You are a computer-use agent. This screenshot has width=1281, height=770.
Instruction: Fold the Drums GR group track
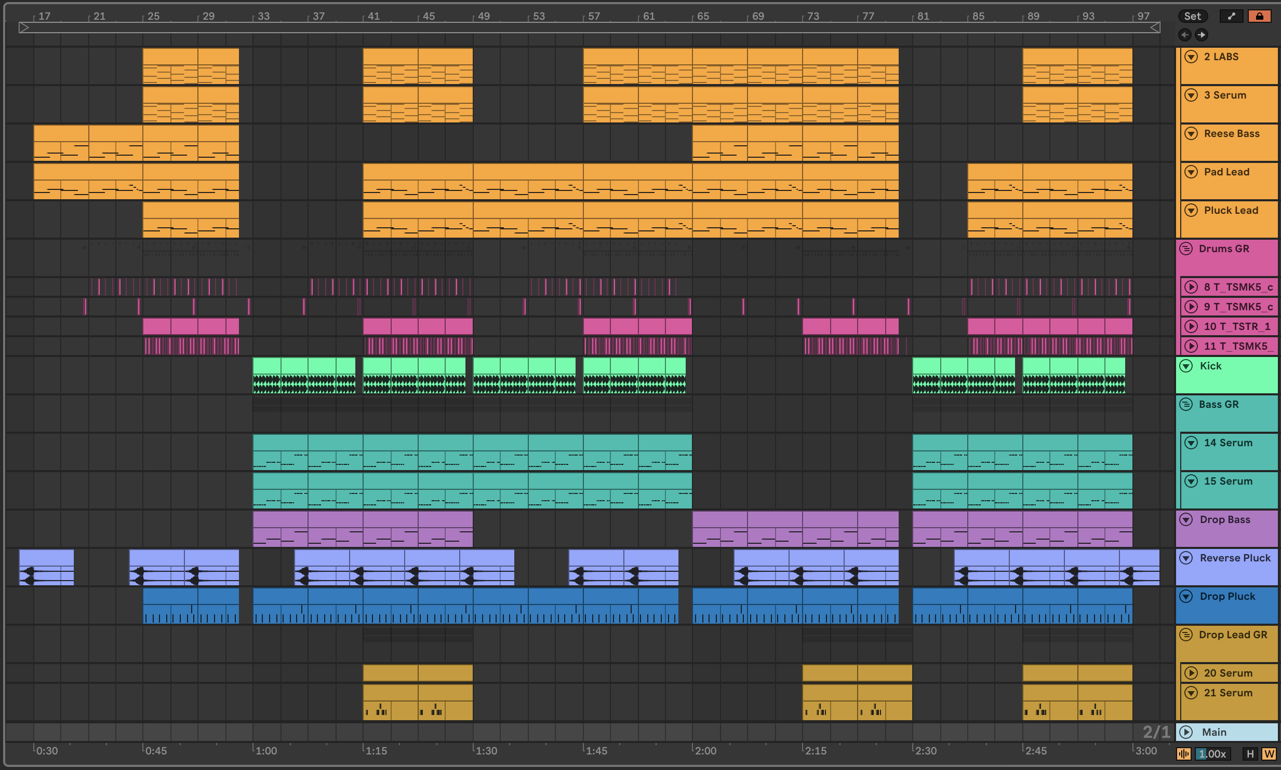1186,249
